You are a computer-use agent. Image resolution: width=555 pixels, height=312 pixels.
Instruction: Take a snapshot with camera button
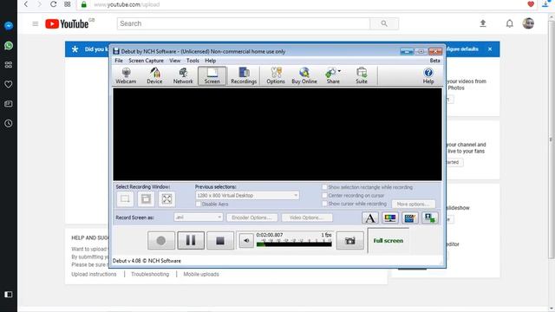click(350, 241)
